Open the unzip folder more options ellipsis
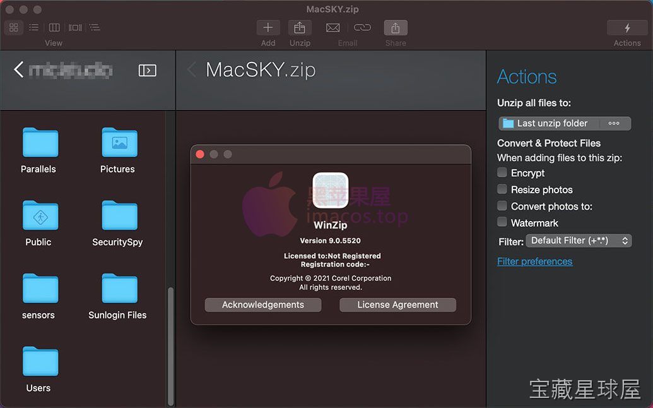The image size is (653, 408). point(614,123)
